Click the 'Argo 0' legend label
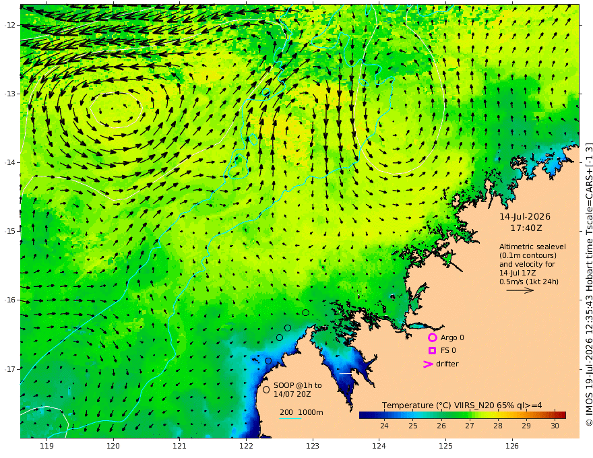The width and height of the screenshot is (593, 458). tap(452, 337)
